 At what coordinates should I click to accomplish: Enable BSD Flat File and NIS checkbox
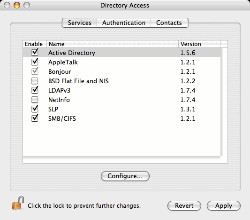[x=35, y=81]
